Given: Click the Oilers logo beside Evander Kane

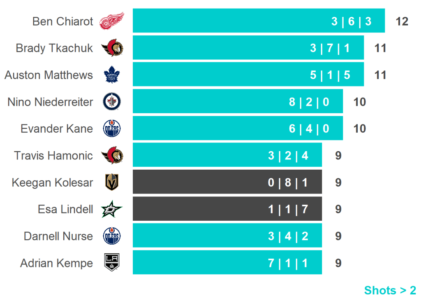Looking at the screenshot, I should 112,129.
